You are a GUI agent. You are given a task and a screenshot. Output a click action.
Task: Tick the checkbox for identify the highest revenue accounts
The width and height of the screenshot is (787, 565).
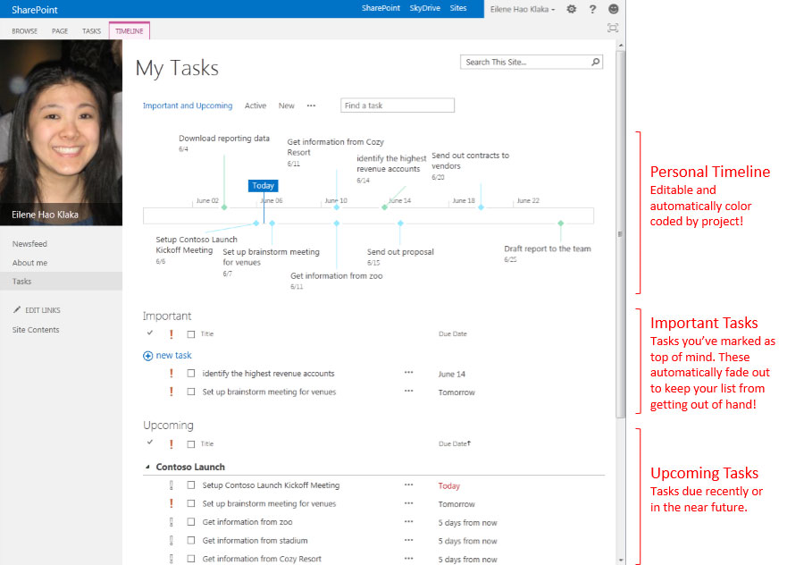[192, 374]
